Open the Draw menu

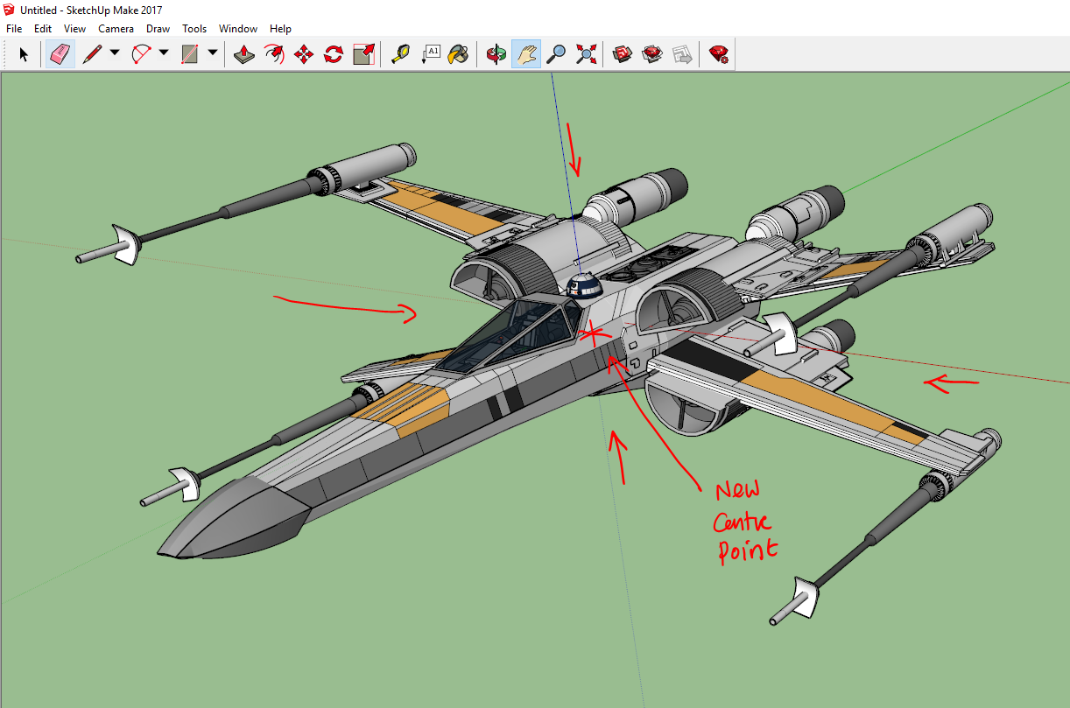(158, 28)
